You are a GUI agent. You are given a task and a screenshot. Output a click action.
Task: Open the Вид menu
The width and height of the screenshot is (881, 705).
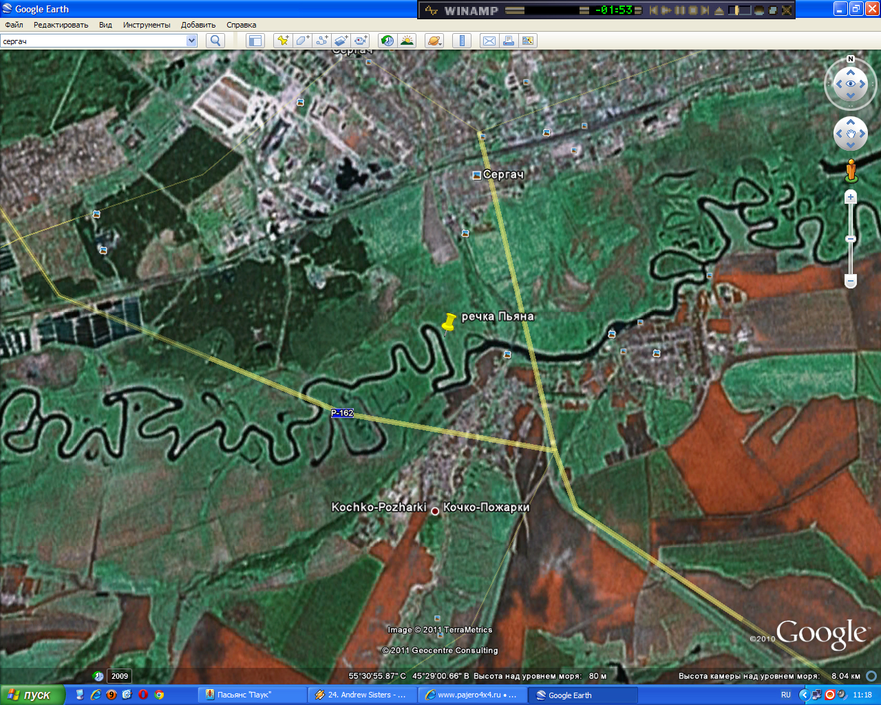105,25
